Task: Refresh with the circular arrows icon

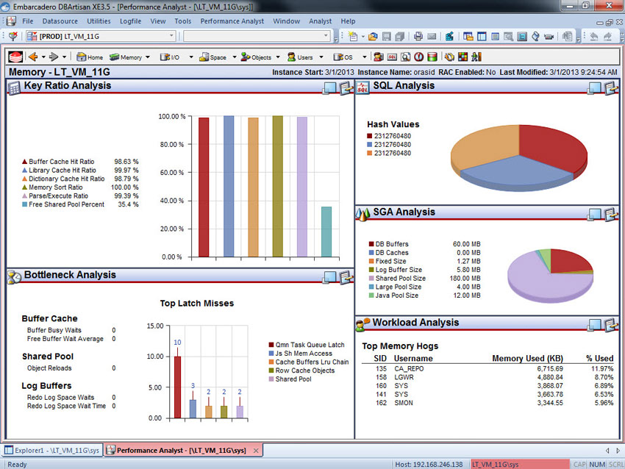Action: [449, 57]
